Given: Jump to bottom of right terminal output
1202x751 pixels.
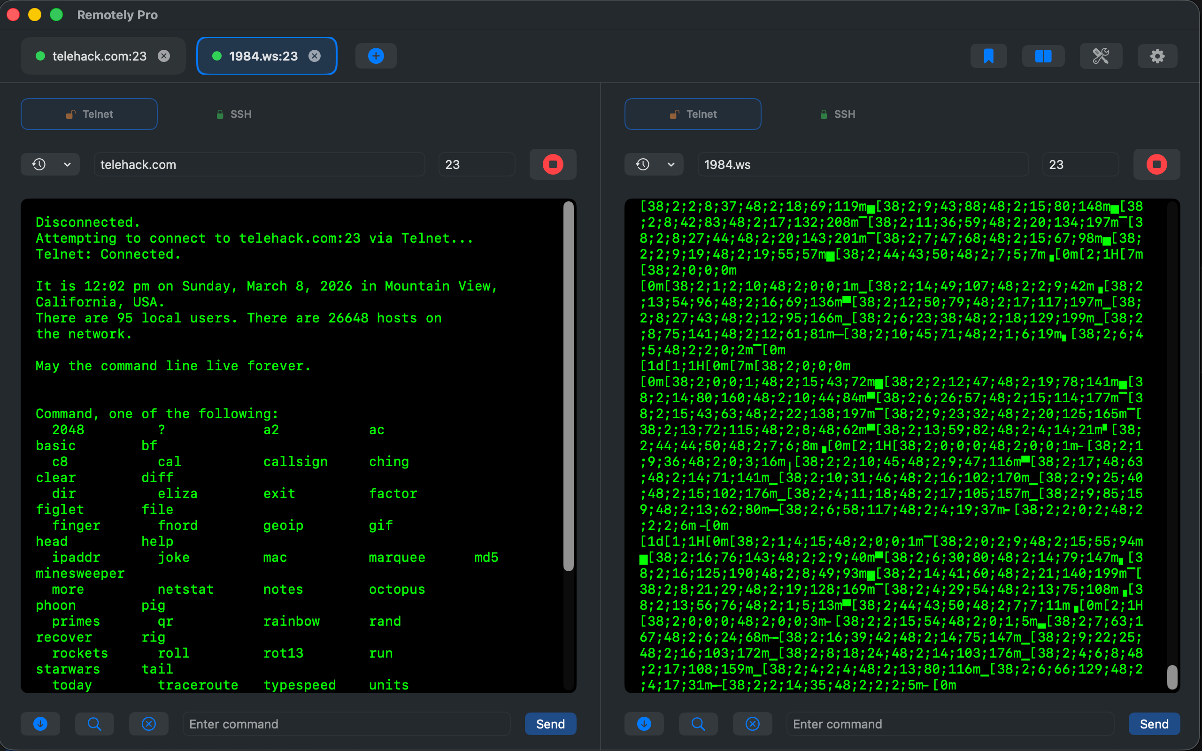Looking at the screenshot, I should tap(644, 724).
